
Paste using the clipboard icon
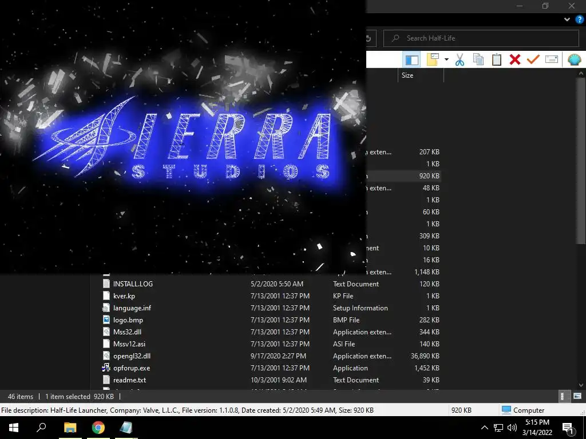click(496, 59)
